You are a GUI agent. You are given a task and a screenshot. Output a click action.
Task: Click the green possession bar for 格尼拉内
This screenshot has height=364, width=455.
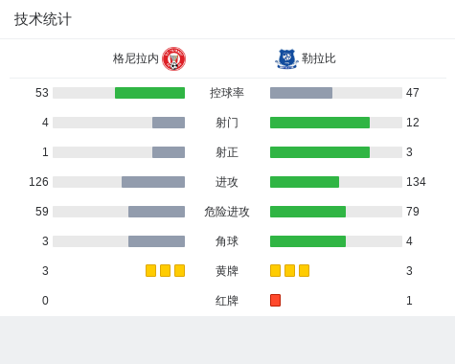(x=149, y=93)
